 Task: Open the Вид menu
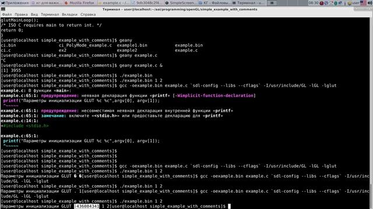tap(34, 15)
